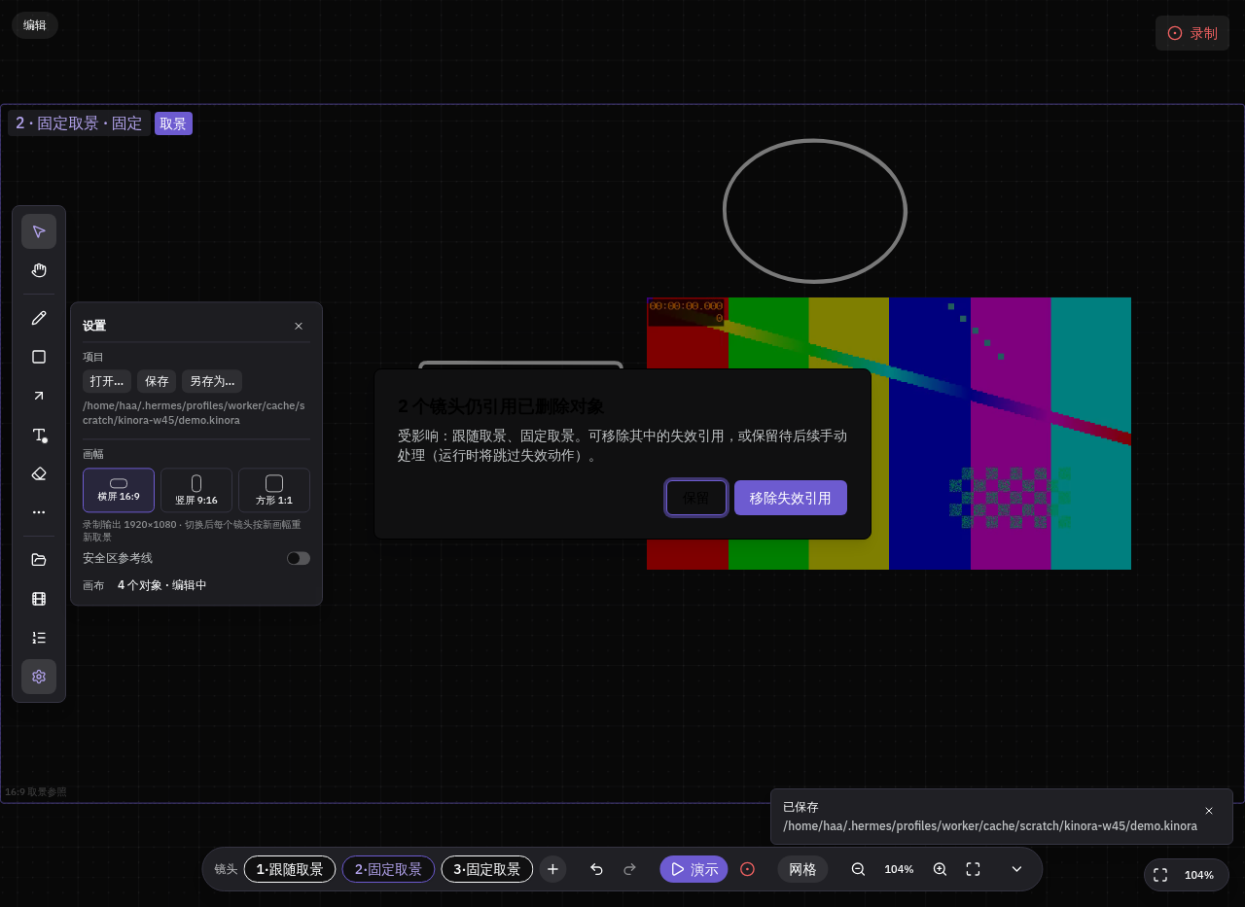Switch to shot 2·固定取景
The width and height of the screenshot is (1245, 907).
click(x=388, y=869)
